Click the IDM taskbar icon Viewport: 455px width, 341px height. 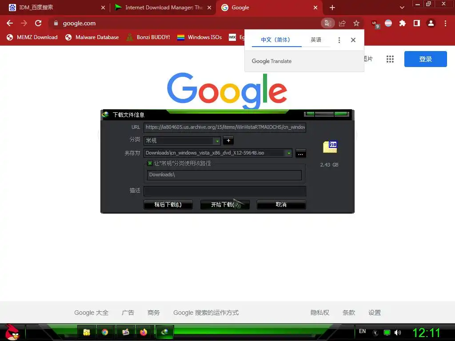coord(165,332)
